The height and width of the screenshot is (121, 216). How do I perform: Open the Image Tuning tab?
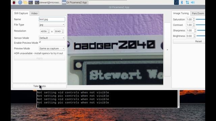point(181,13)
